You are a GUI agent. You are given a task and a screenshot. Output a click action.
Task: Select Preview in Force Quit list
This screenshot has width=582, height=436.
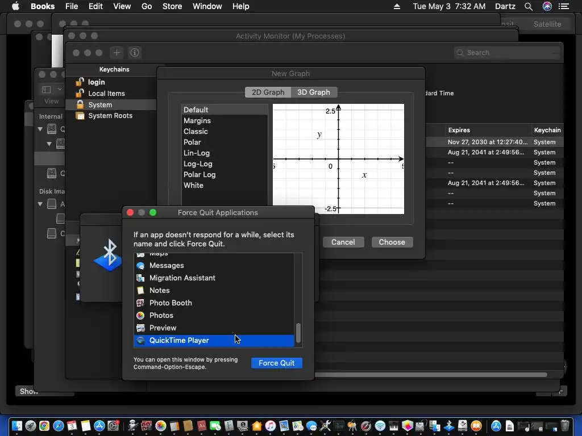point(214,328)
